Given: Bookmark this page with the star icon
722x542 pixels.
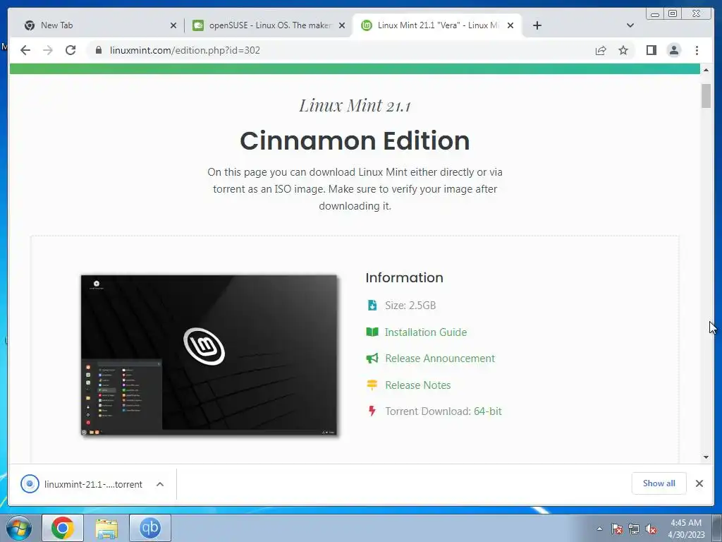Looking at the screenshot, I should (x=623, y=50).
